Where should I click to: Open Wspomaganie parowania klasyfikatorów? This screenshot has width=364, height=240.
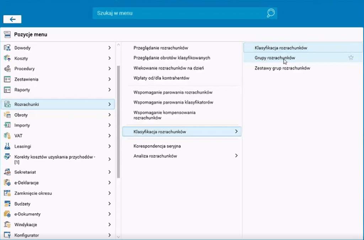pyautogui.click(x=173, y=102)
